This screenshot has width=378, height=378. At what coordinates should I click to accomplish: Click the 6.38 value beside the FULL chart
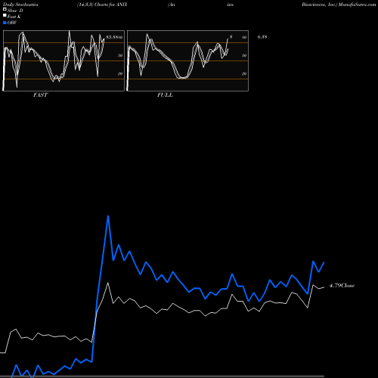click(x=262, y=37)
